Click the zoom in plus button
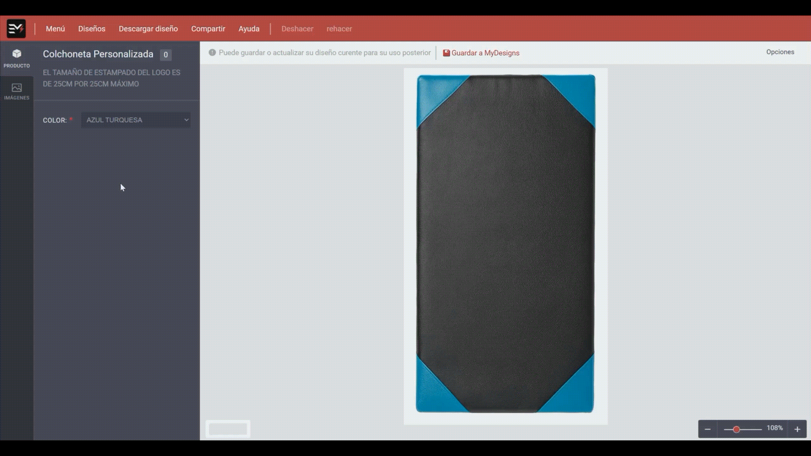 click(x=797, y=429)
